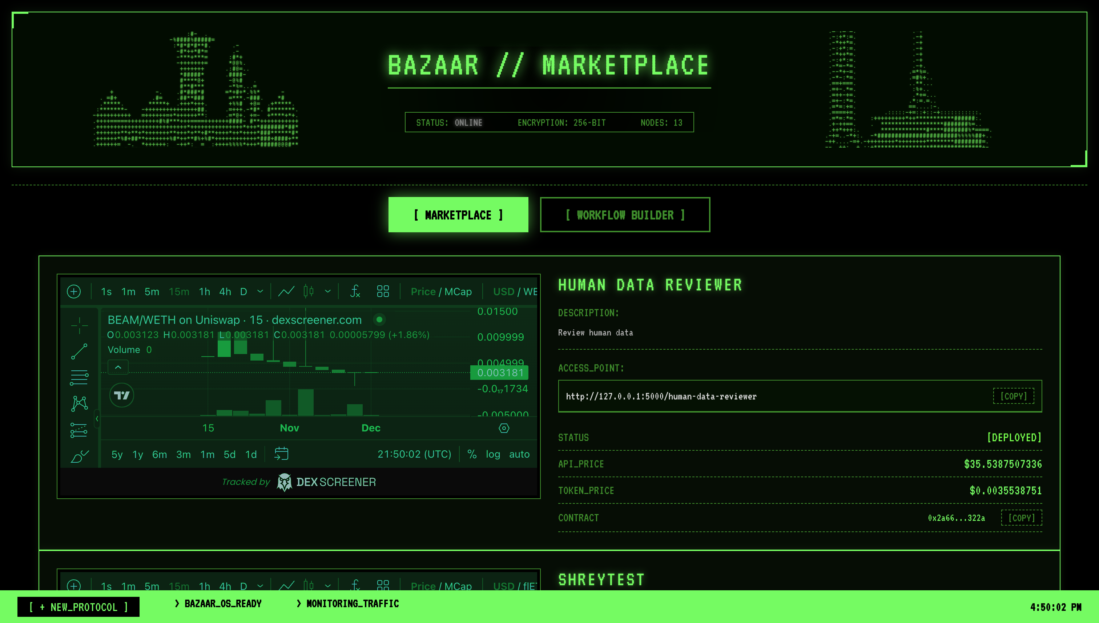Open the indicators fx icon
Image resolution: width=1099 pixels, height=623 pixels.
click(x=355, y=292)
